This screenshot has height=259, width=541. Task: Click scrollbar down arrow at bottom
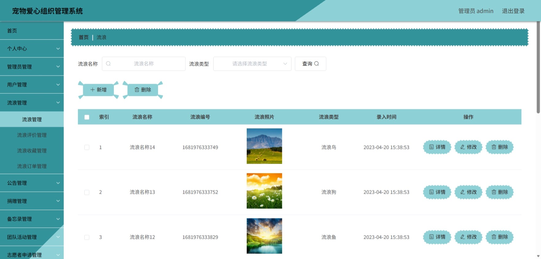point(538,256)
